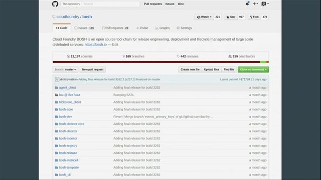321x180 pixels.
Task: Open the https://bosh.io link
Action: 96,44
